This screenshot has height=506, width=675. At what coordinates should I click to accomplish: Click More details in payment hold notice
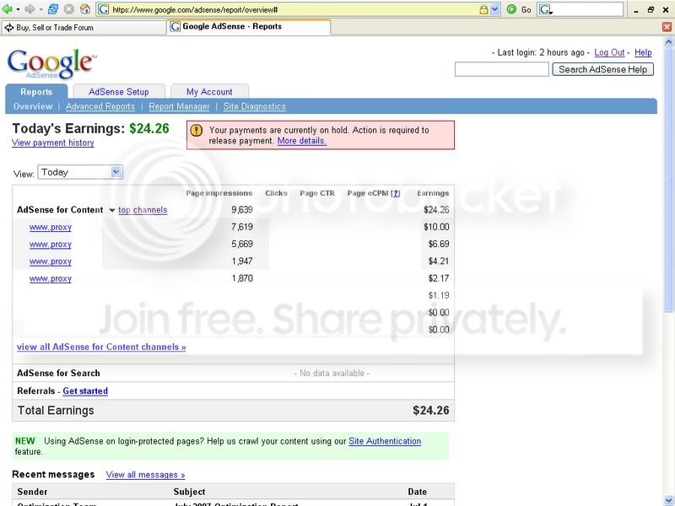point(302,141)
